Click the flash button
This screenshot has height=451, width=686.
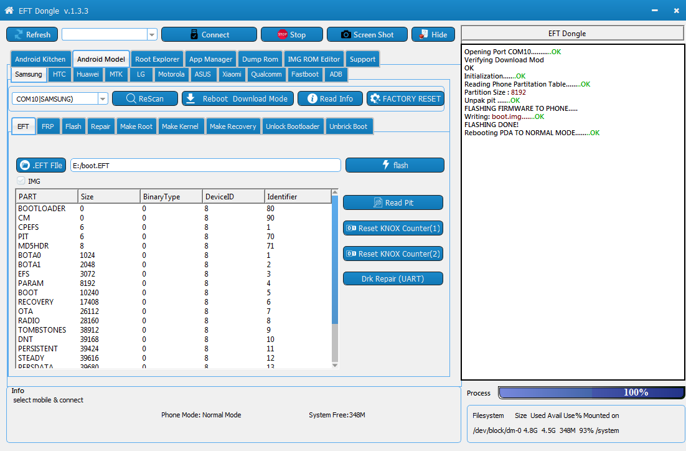click(395, 165)
